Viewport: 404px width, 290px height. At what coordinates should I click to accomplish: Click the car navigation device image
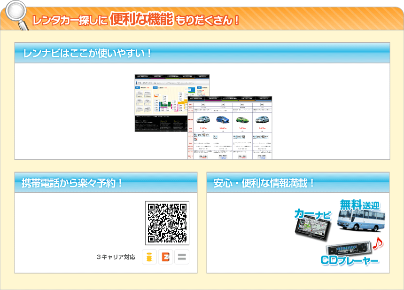click(312, 228)
